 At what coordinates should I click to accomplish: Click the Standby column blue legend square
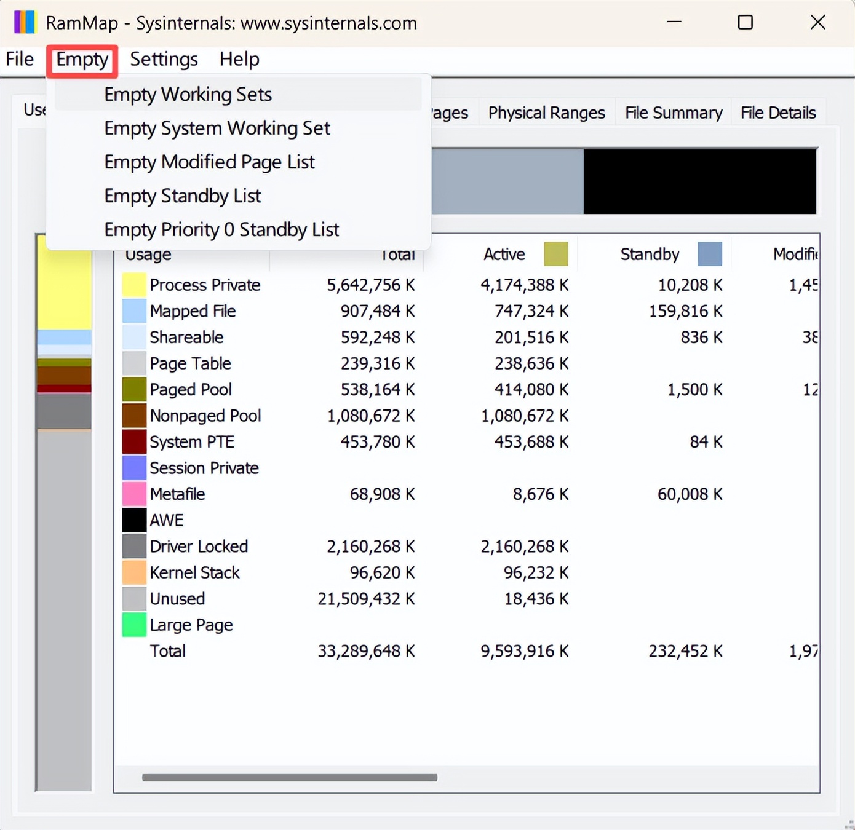tap(710, 254)
